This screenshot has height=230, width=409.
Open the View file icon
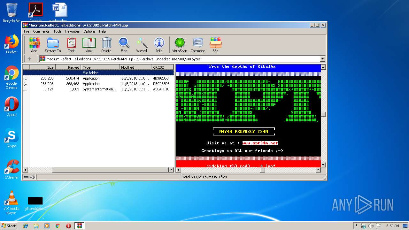(89, 45)
